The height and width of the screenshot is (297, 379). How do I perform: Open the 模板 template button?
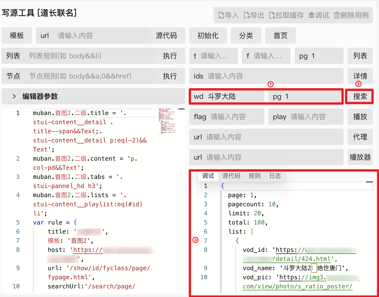pos(17,35)
